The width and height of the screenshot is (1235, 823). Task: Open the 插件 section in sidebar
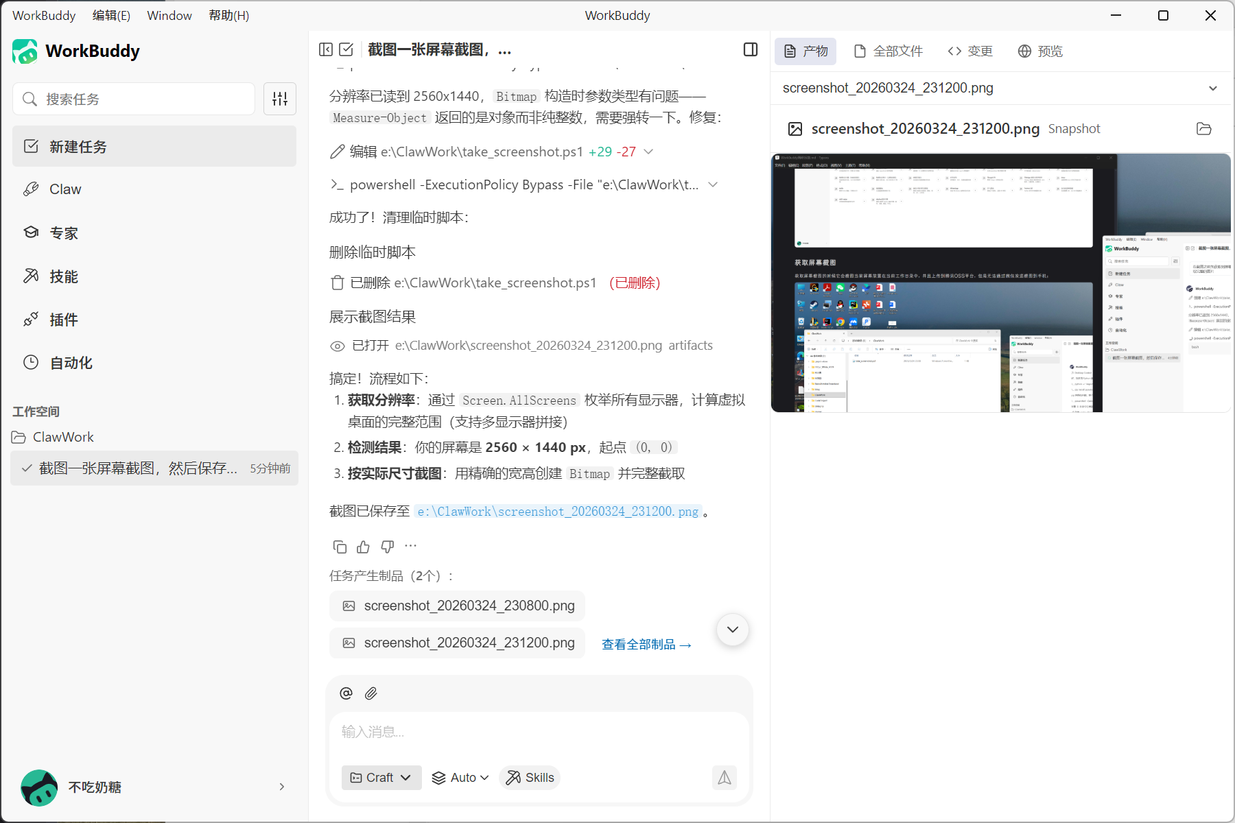click(x=154, y=320)
